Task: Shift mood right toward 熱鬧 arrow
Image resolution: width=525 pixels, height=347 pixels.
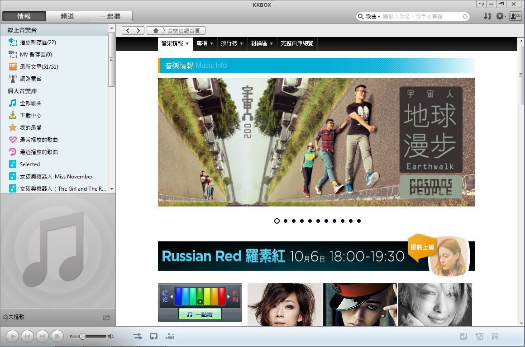Action: [x=229, y=296]
